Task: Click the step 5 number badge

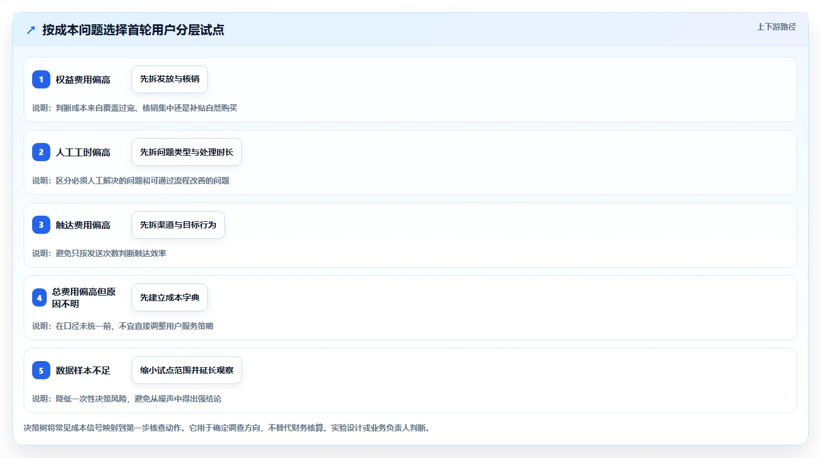Action: click(41, 370)
